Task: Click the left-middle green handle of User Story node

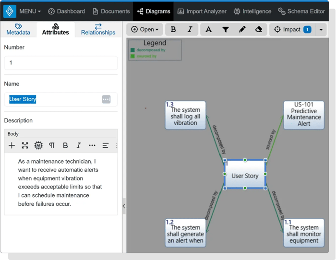Action: [x=225, y=174]
